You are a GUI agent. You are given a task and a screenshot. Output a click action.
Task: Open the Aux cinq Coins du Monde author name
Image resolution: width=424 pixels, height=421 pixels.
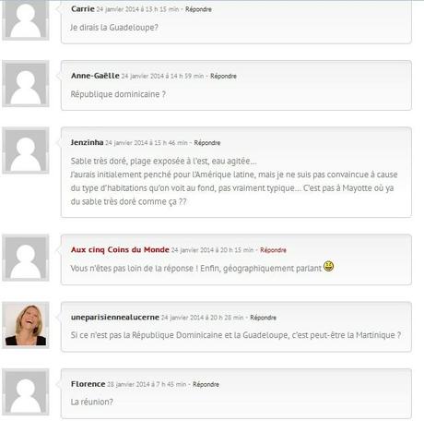(120, 249)
